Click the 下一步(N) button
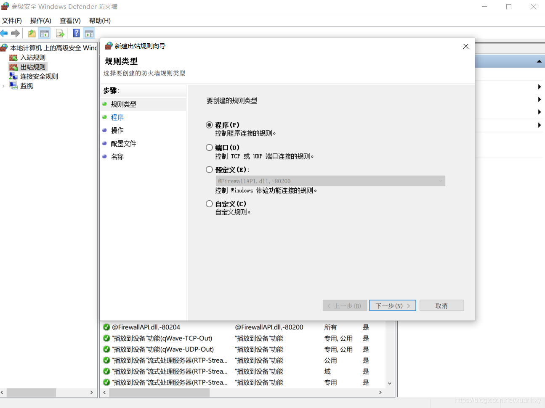The height and width of the screenshot is (408, 545). pos(393,305)
